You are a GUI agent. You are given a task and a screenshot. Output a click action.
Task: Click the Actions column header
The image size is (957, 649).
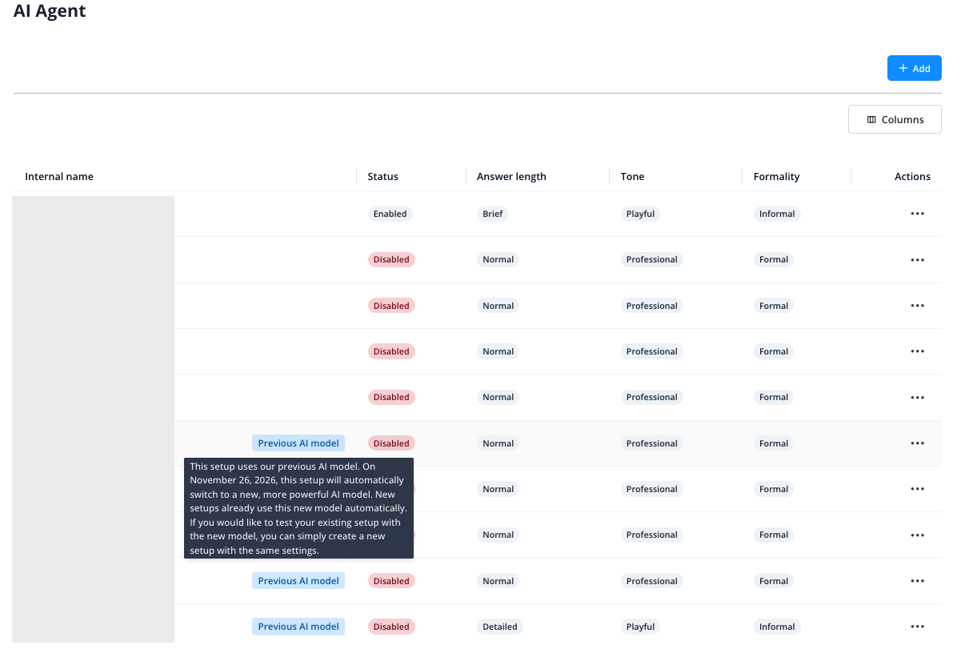(912, 176)
